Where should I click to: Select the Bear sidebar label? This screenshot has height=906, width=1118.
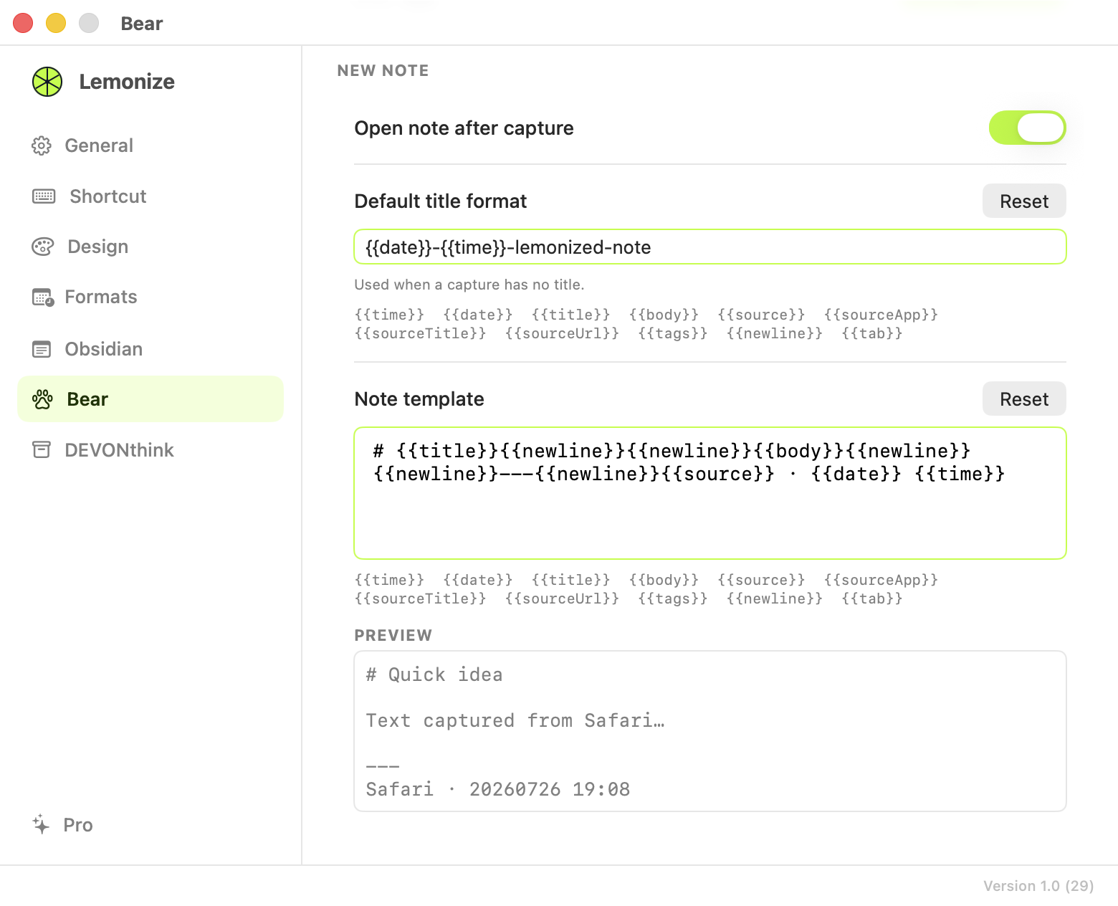pos(87,399)
